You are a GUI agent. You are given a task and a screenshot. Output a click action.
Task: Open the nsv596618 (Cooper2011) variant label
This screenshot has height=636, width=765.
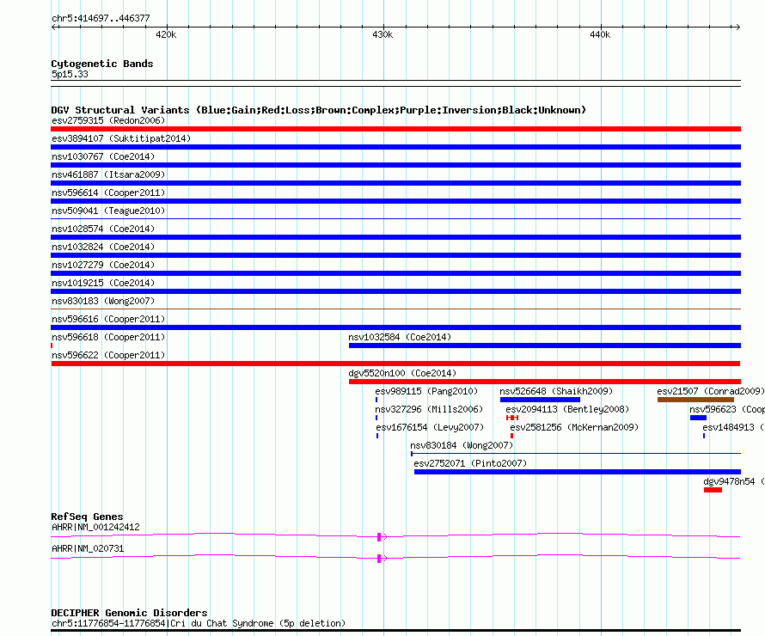tap(108, 337)
